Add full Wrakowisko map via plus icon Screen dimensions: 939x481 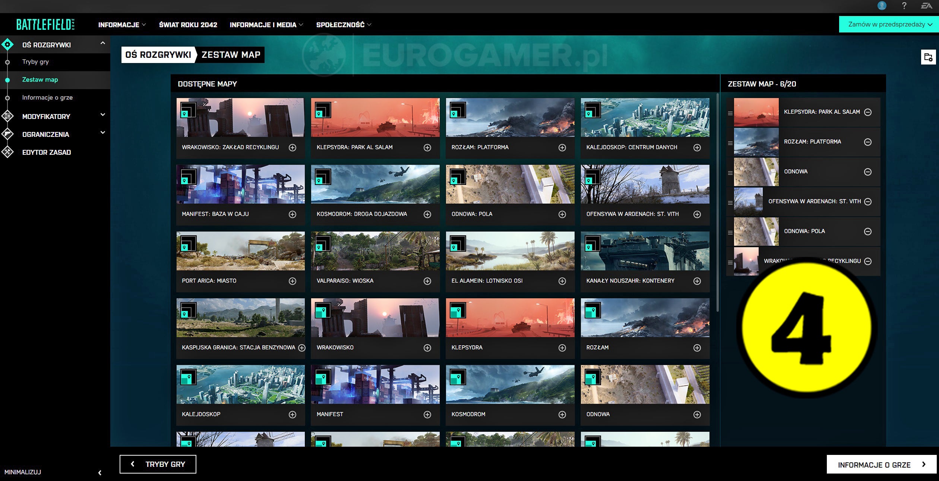point(427,348)
